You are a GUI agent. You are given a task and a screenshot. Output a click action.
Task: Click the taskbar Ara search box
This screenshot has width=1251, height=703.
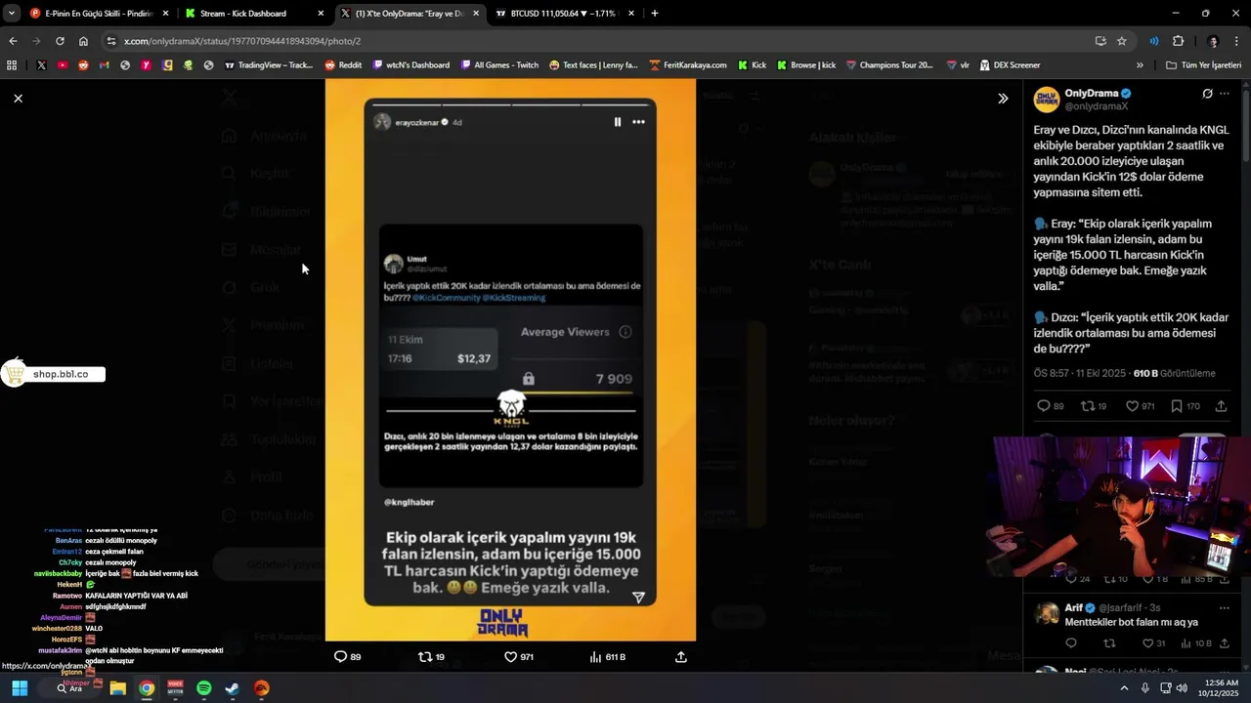69,688
